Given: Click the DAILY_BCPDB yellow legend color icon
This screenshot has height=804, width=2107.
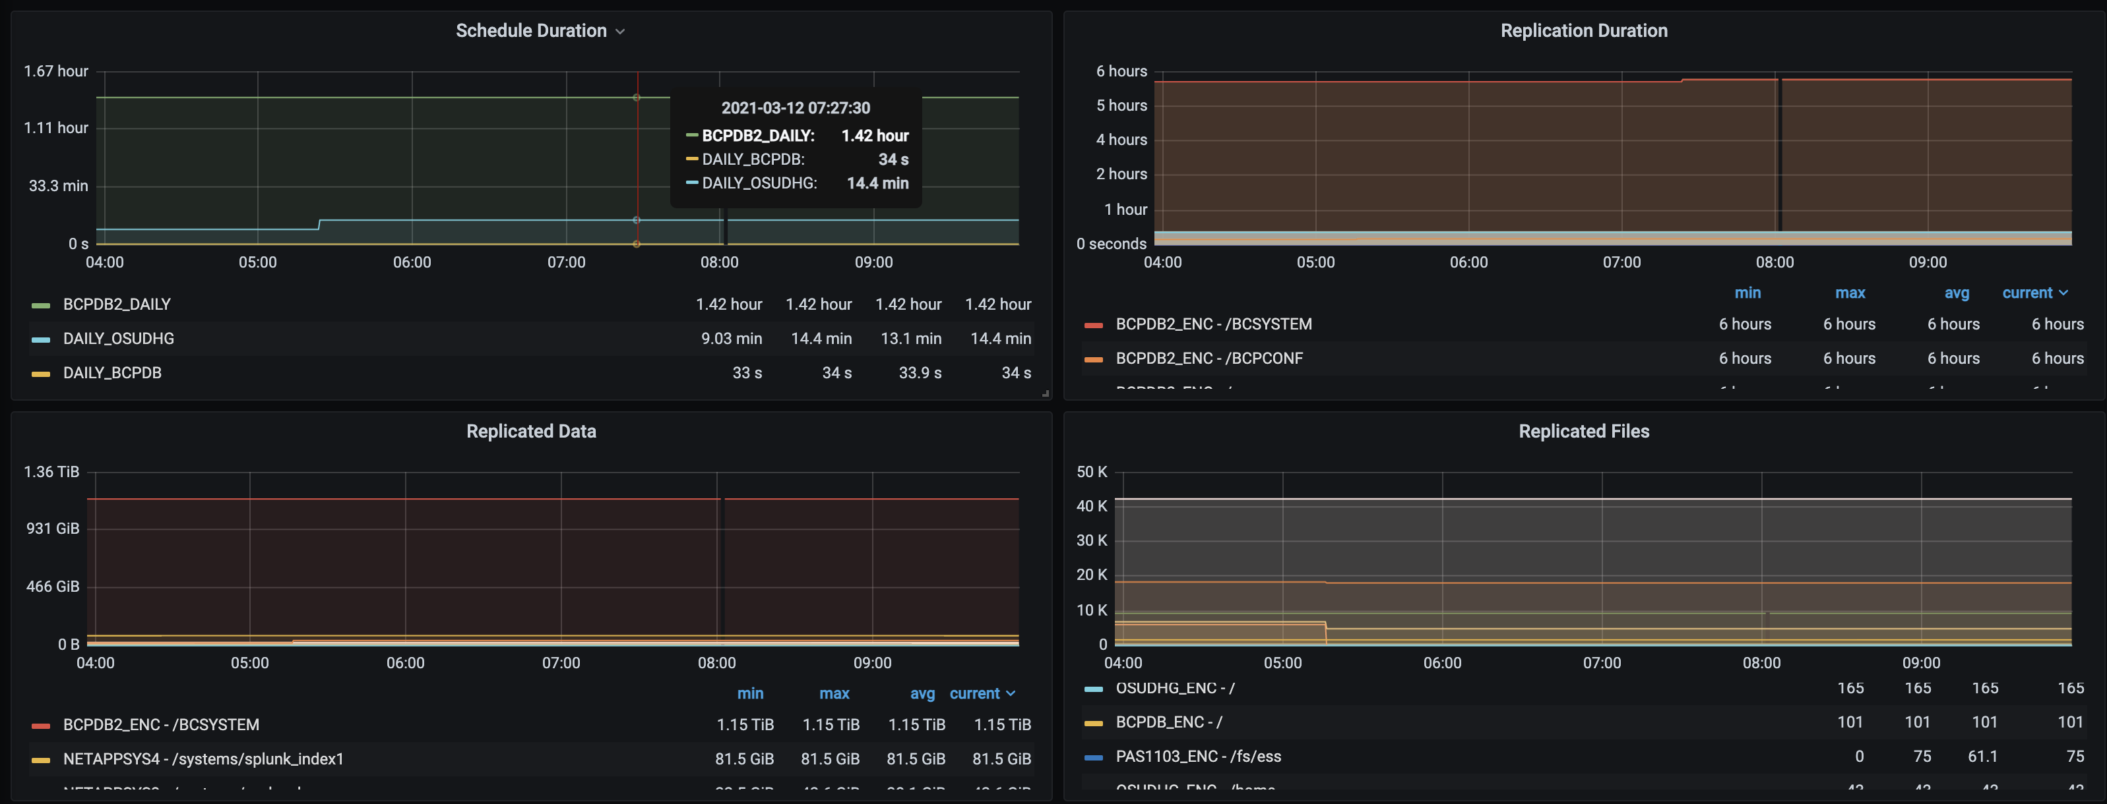Looking at the screenshot, I should [40, 374].
